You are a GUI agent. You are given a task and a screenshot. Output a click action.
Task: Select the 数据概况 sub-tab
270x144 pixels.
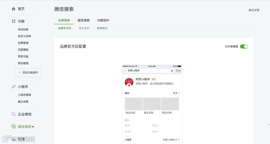(102, 28)
